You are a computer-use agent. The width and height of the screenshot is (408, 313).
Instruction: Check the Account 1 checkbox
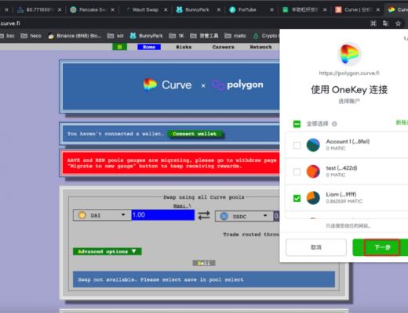(297, 146)
